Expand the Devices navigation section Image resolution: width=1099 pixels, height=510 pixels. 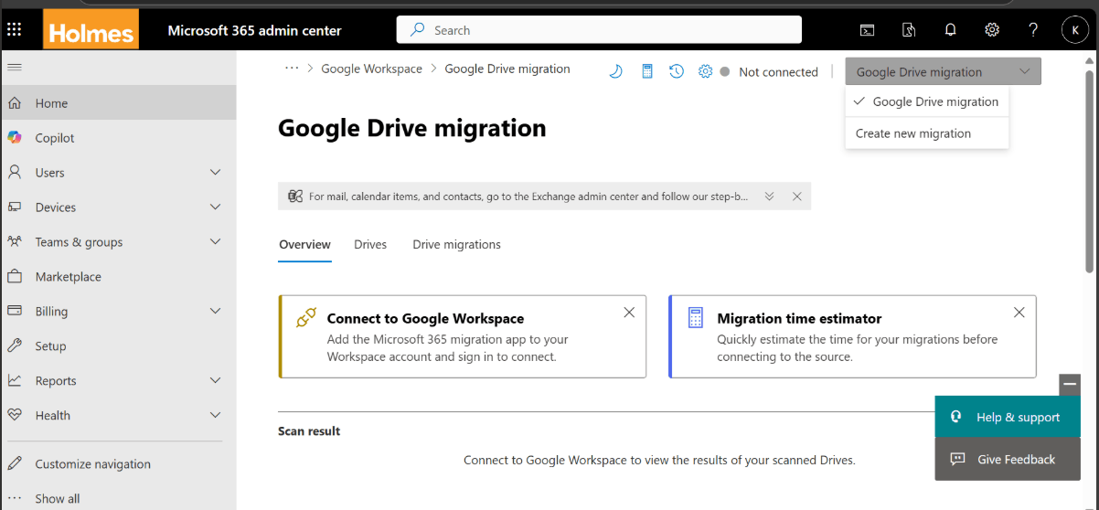coord(216,207)
